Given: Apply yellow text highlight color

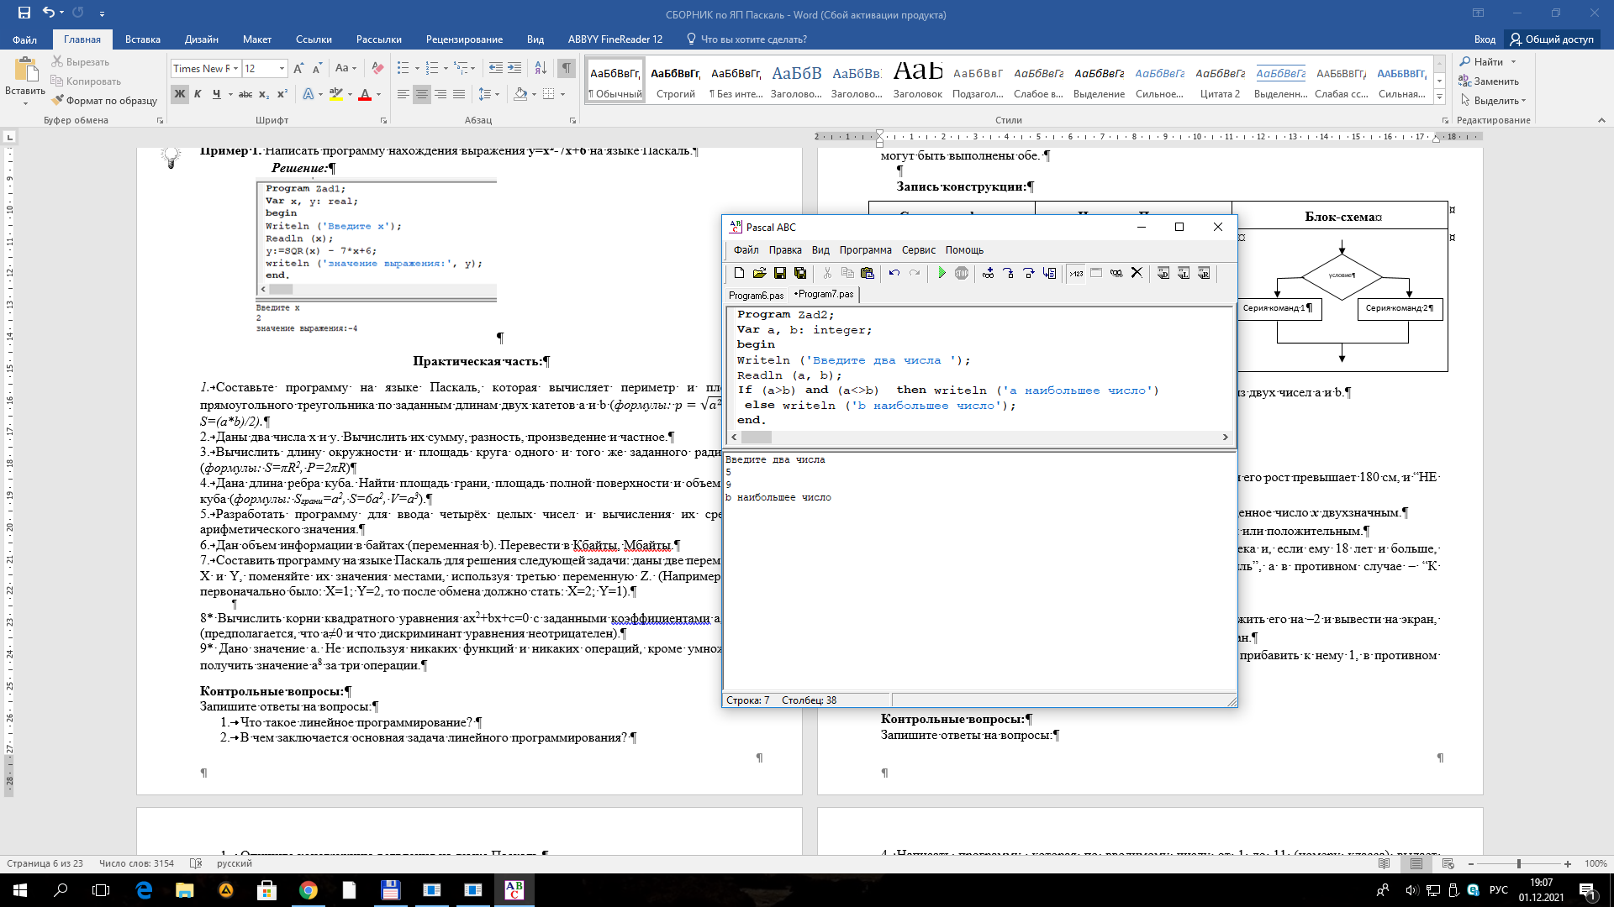Looking at the screenshot, I should (x=336, y=94).
